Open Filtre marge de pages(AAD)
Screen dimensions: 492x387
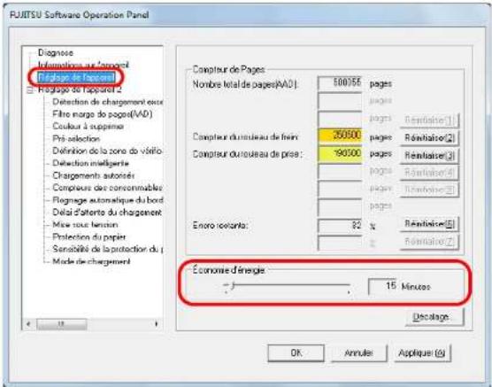[x=103, y=114]
